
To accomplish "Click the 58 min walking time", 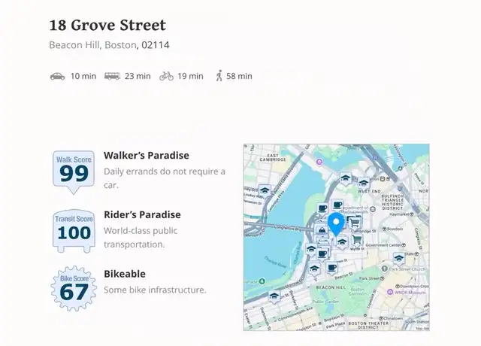I will tap(239, 76).
